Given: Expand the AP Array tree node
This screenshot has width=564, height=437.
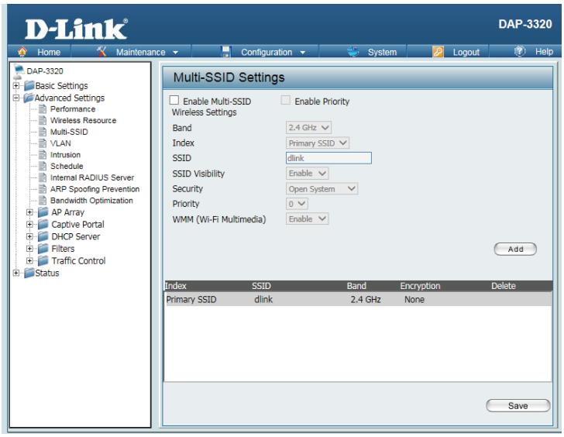Looking at the screenshot, I should tap(30, 212).
